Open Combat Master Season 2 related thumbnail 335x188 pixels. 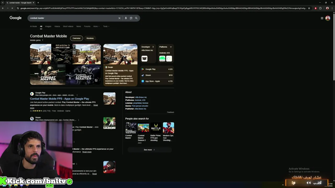click(143, 128)
